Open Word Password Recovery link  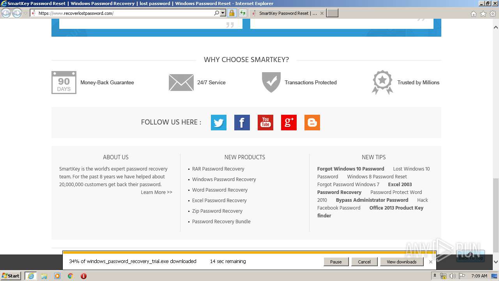point(219,190)
